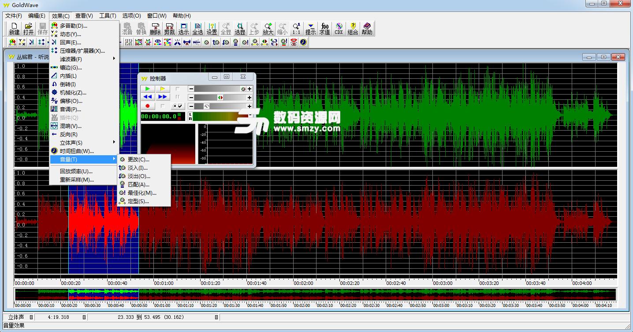Screen dimensions: 633x332
Task: Click the fast forward button in Controller
Action: pos(163,97)
